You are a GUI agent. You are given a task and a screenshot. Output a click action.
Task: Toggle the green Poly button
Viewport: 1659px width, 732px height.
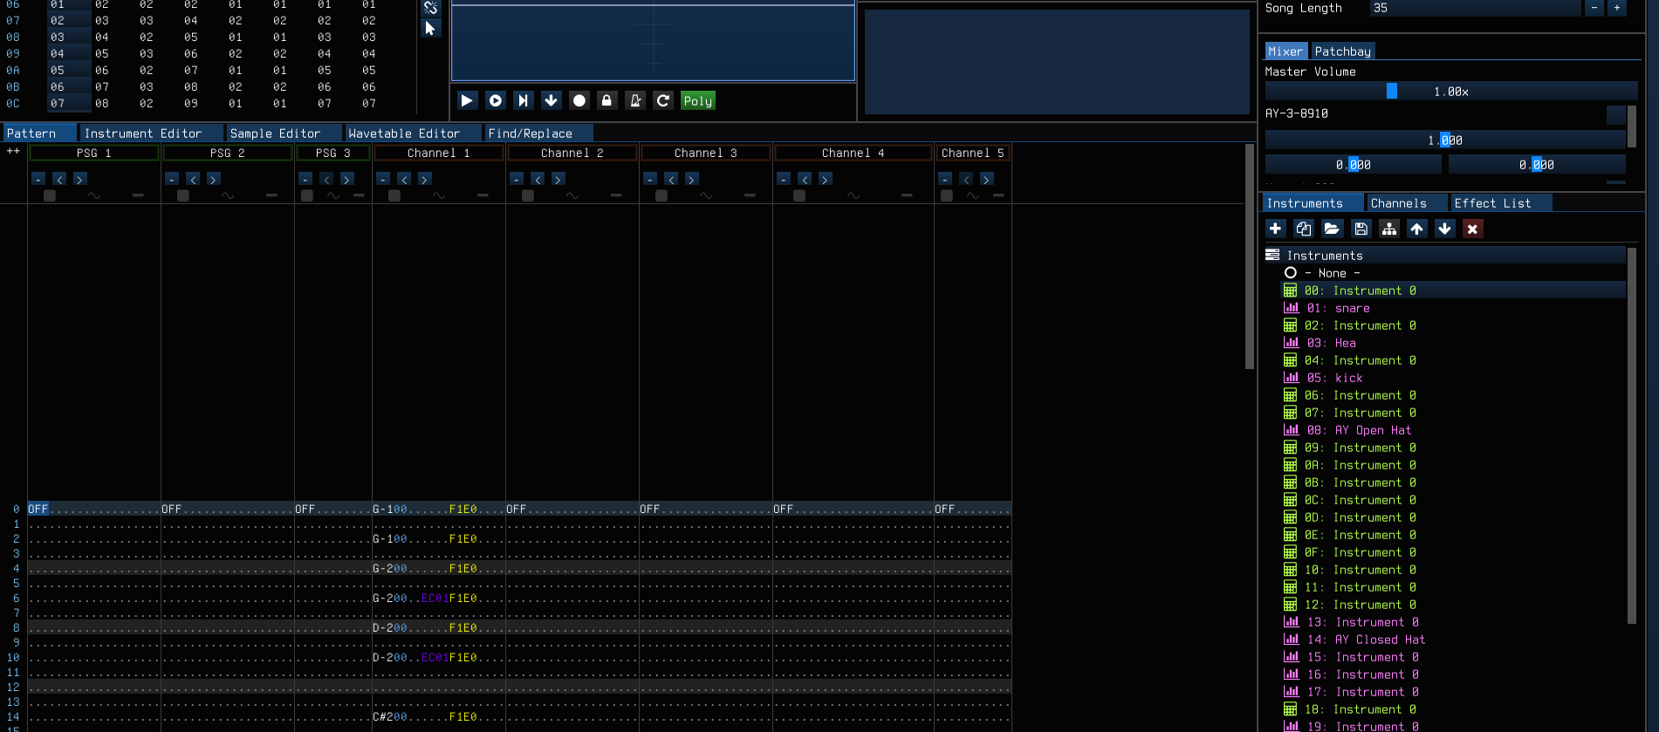pyautogui.click(x=698, y=100)
